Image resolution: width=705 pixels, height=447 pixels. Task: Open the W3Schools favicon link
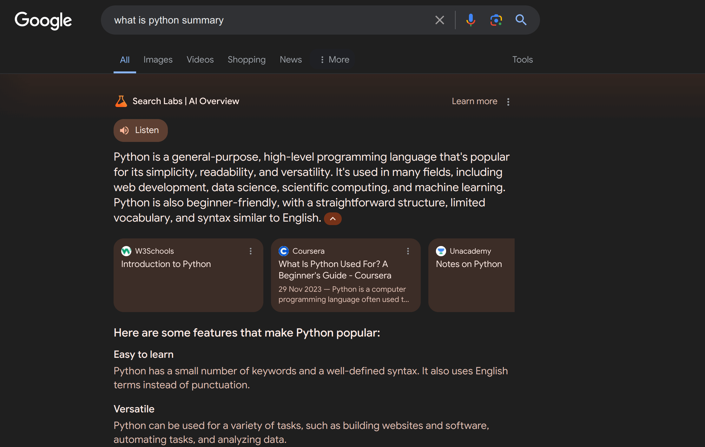point(126,251)
